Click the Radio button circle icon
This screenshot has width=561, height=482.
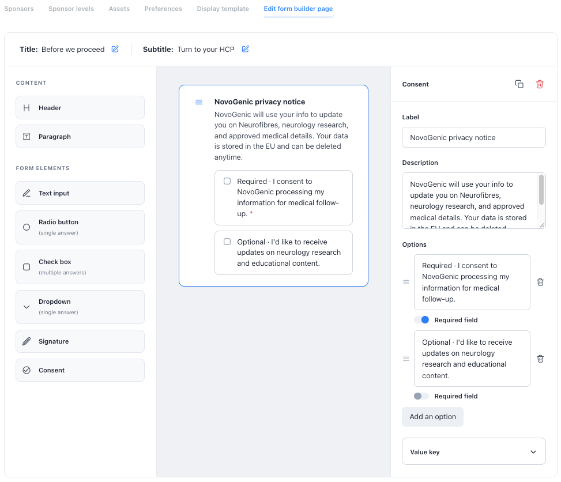[27, 227]
